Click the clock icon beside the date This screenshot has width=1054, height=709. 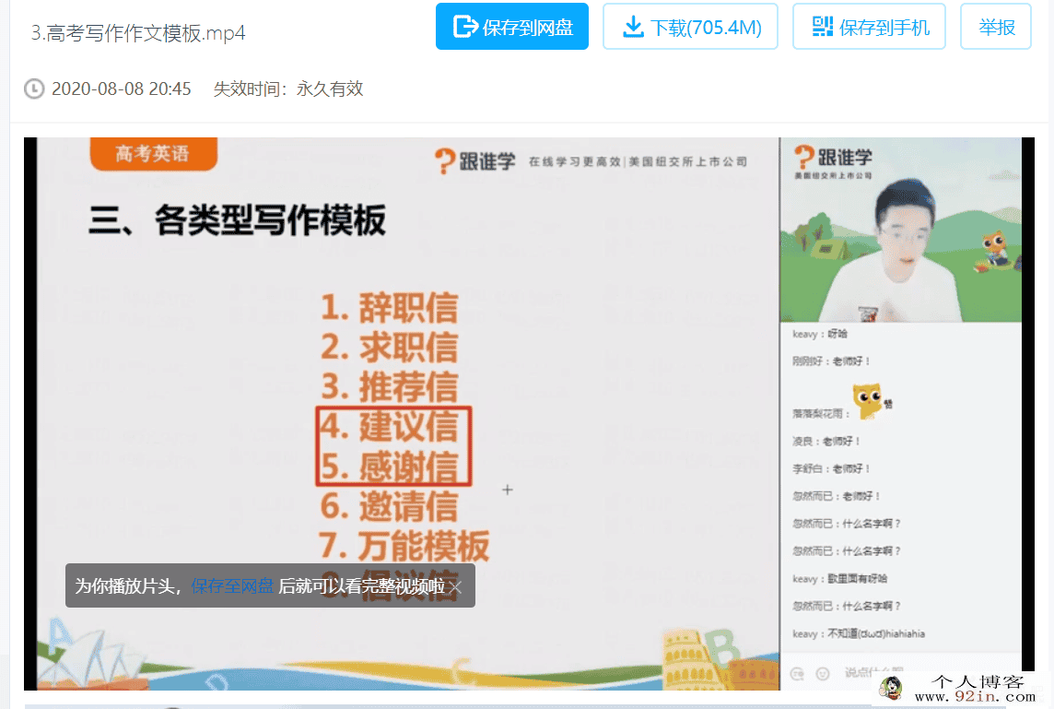coord(34,89)
